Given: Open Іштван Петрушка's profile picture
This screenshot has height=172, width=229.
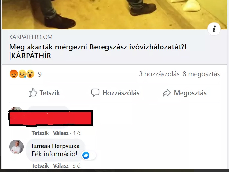Looking at the screenshot, I should pos(16,147).
